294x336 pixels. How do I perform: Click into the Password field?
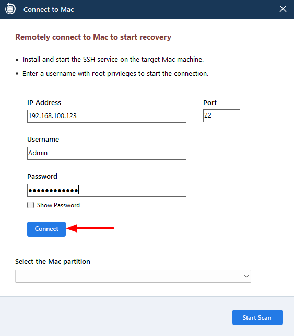(x=107, y=190)
